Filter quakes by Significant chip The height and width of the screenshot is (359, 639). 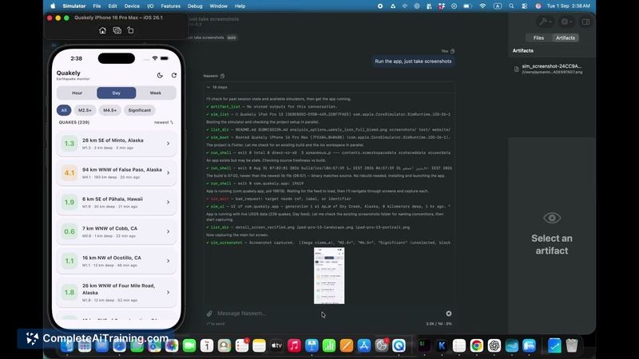(139, 110)
